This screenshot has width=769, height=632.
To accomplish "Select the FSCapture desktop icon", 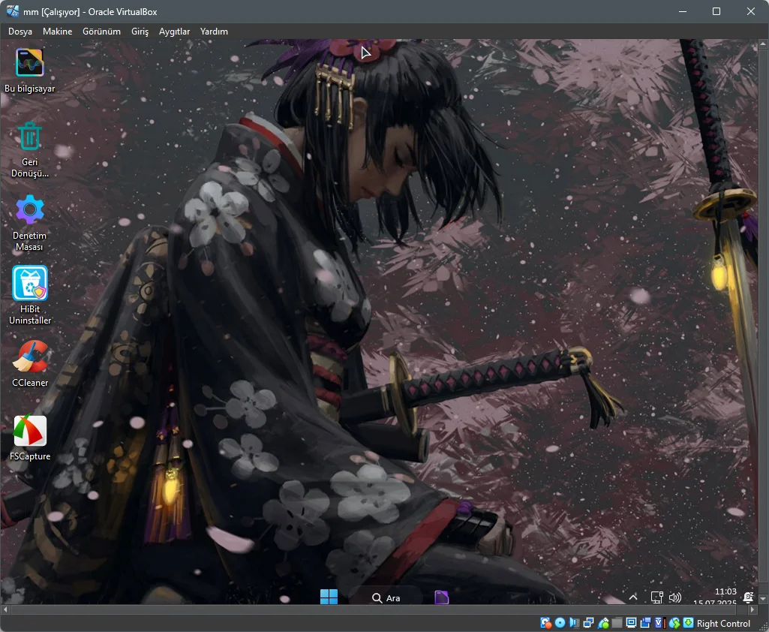I will coord(29,438).
